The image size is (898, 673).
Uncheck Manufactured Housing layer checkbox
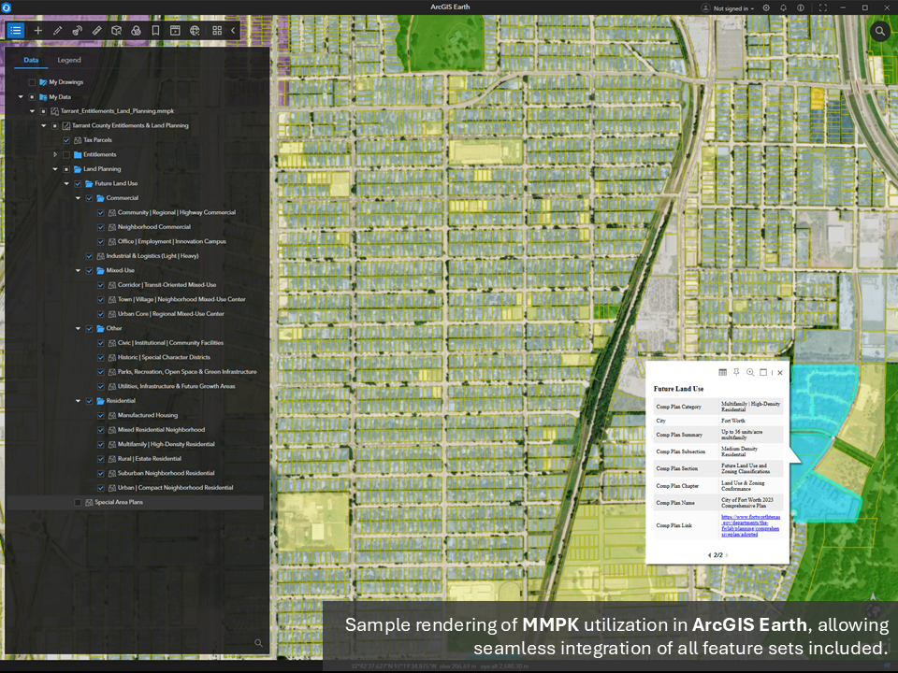click(x=101, y=415)
